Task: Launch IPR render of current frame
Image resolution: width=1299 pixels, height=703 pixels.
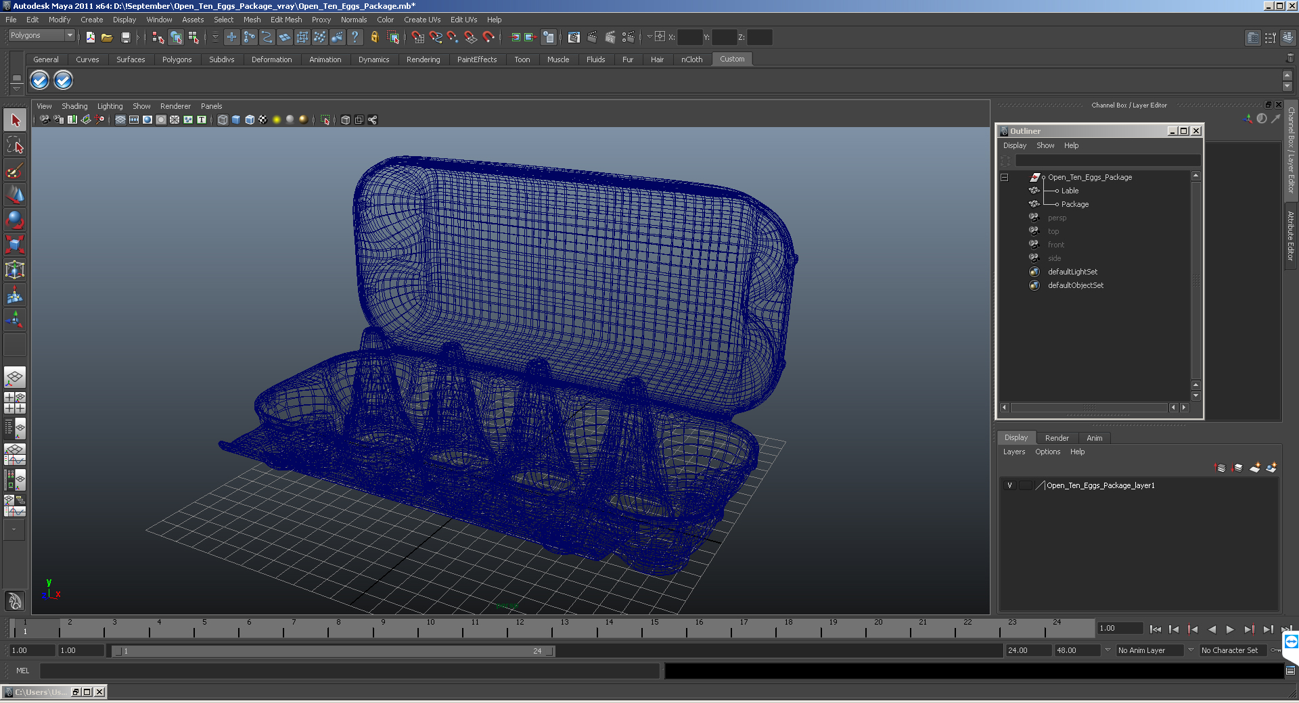Action: (x=610, y=38)
